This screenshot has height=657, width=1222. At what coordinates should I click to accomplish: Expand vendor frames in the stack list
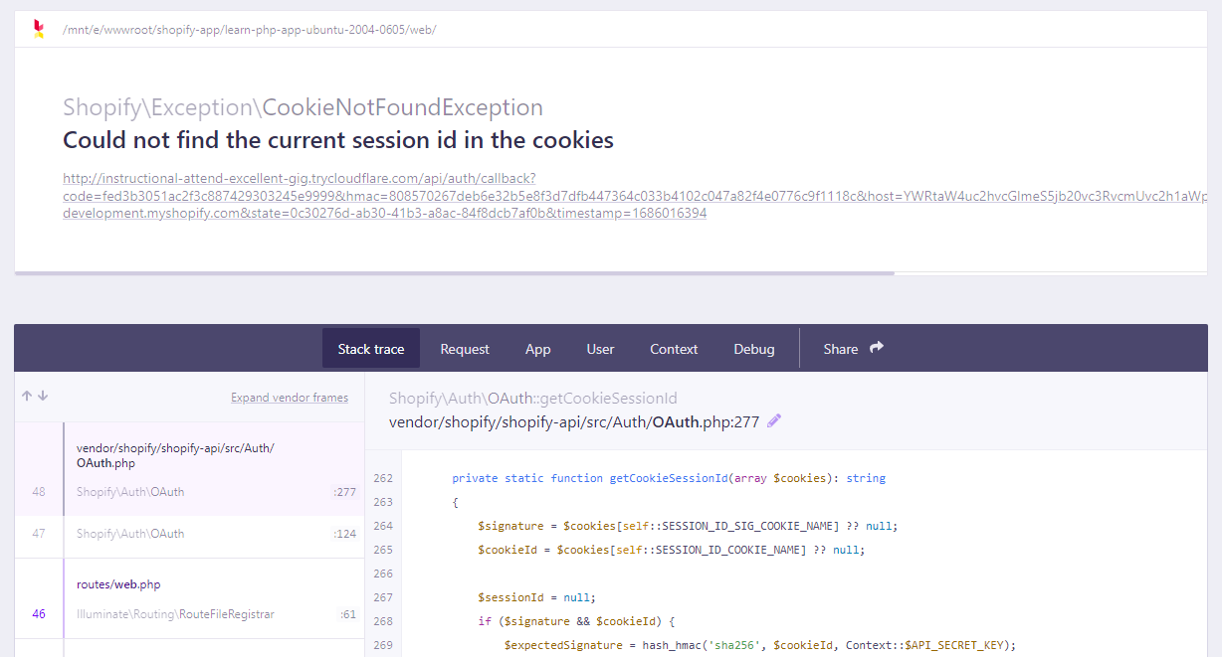click(290, 398)
